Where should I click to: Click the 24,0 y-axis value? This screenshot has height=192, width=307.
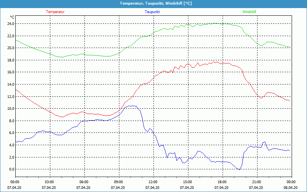click(x=10, y=24)
